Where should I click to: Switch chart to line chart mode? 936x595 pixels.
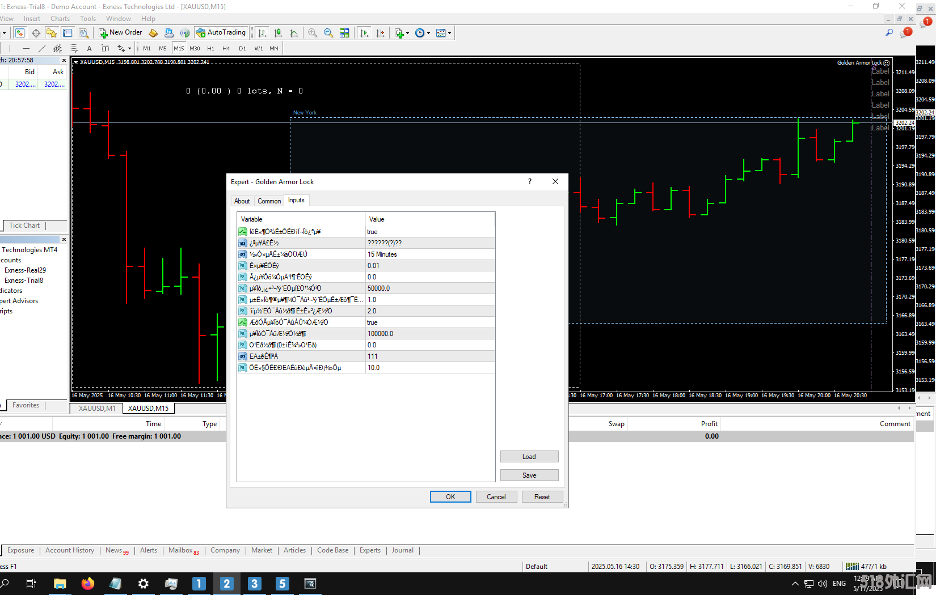tap(294, 33)
